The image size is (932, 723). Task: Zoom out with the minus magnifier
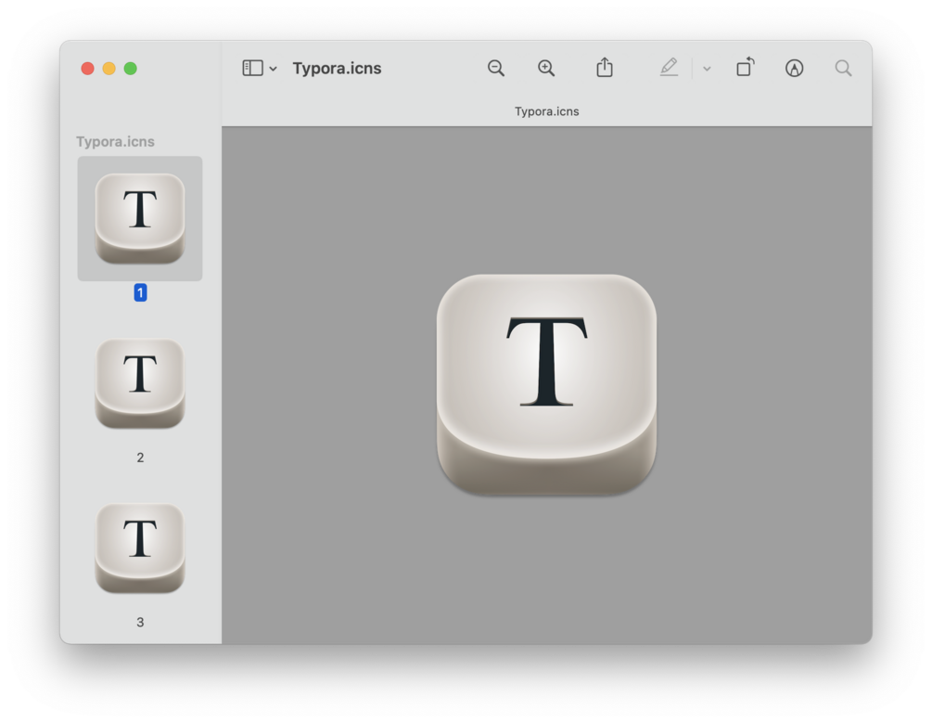[496, 68]
